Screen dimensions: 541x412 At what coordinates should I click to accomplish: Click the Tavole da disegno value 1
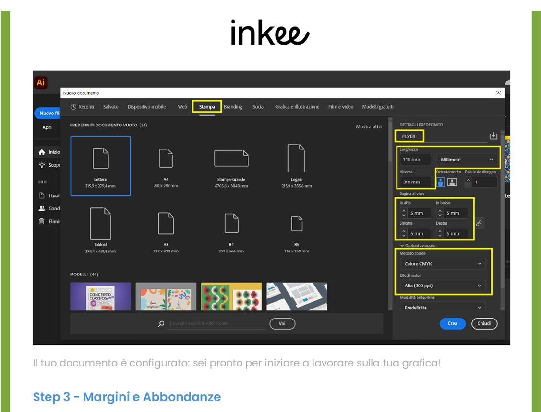tap(485, 182)
